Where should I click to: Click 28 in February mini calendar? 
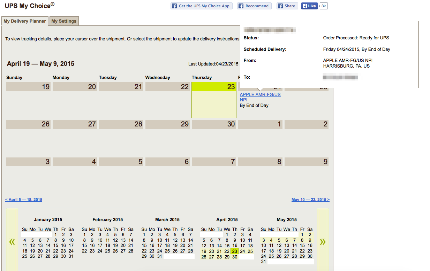click(131, 251)
